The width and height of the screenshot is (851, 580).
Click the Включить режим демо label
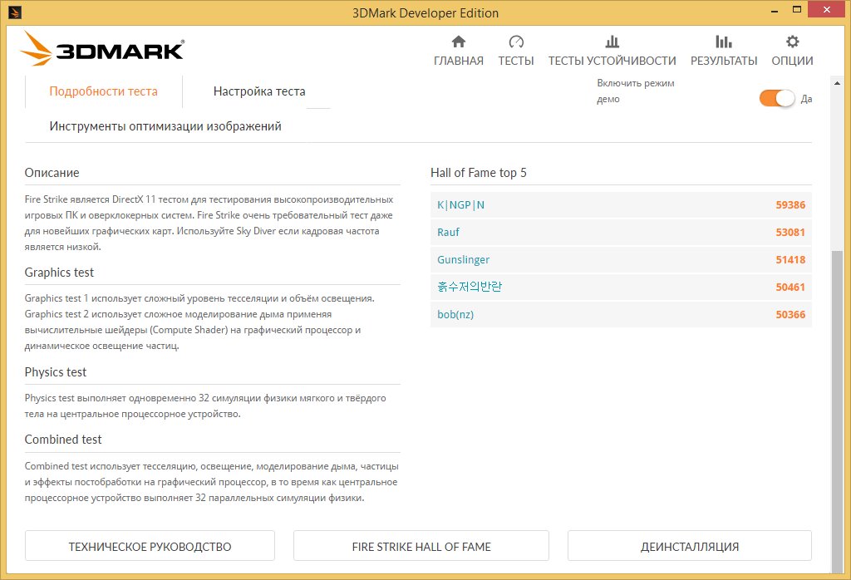[636, 91]
